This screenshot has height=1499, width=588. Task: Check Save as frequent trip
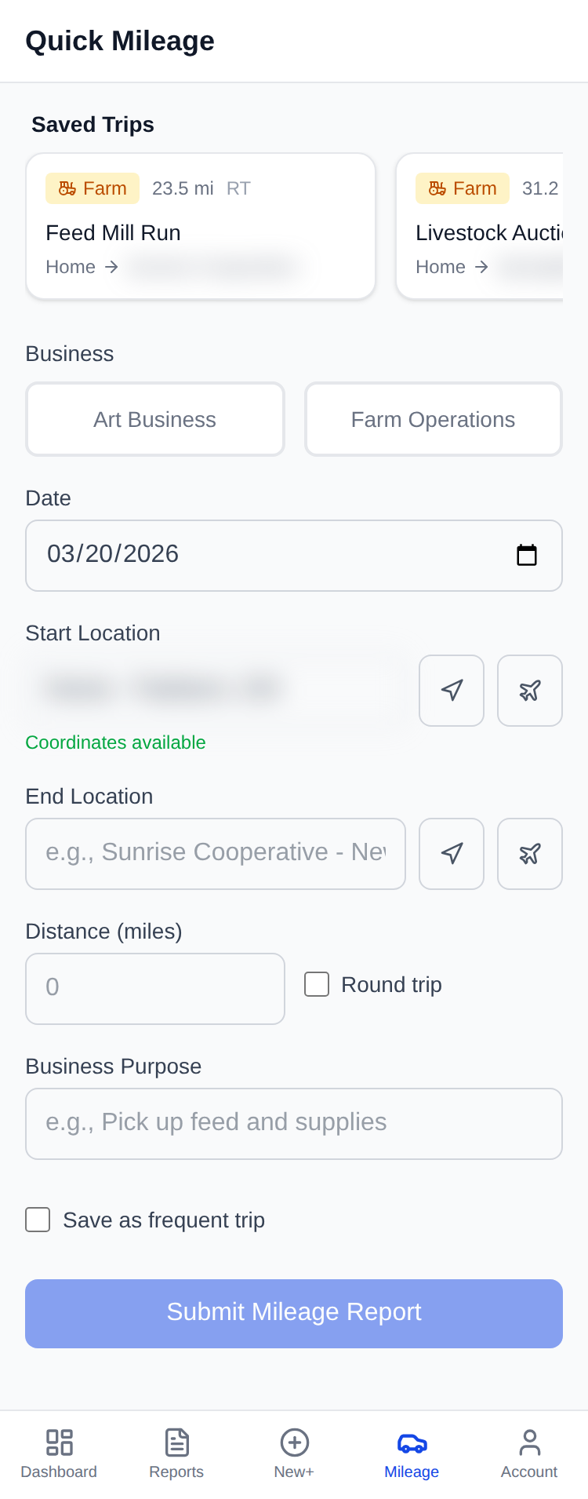[x=38, y=1219]
